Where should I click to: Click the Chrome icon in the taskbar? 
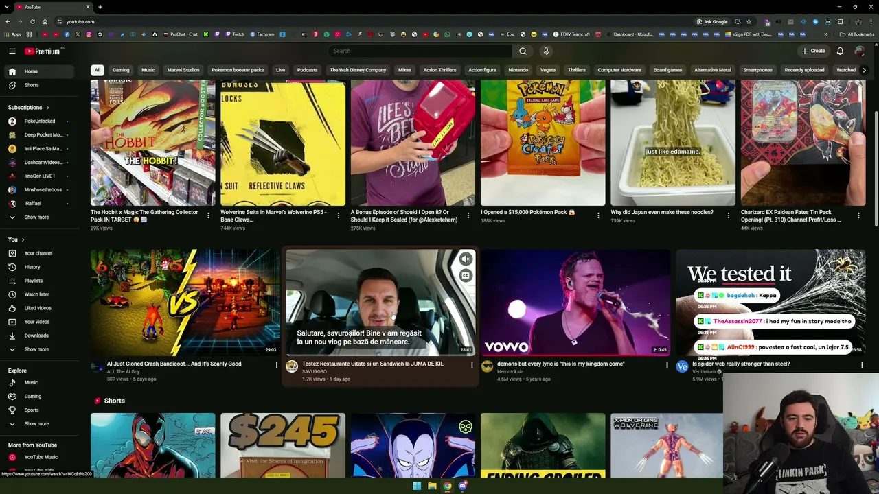(x=447, y=486)
